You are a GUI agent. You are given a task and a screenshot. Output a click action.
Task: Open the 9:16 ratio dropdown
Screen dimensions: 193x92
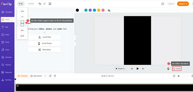(21, 4)
